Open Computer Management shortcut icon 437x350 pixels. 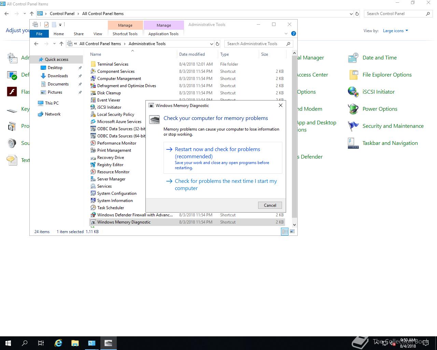pos(93,79)
